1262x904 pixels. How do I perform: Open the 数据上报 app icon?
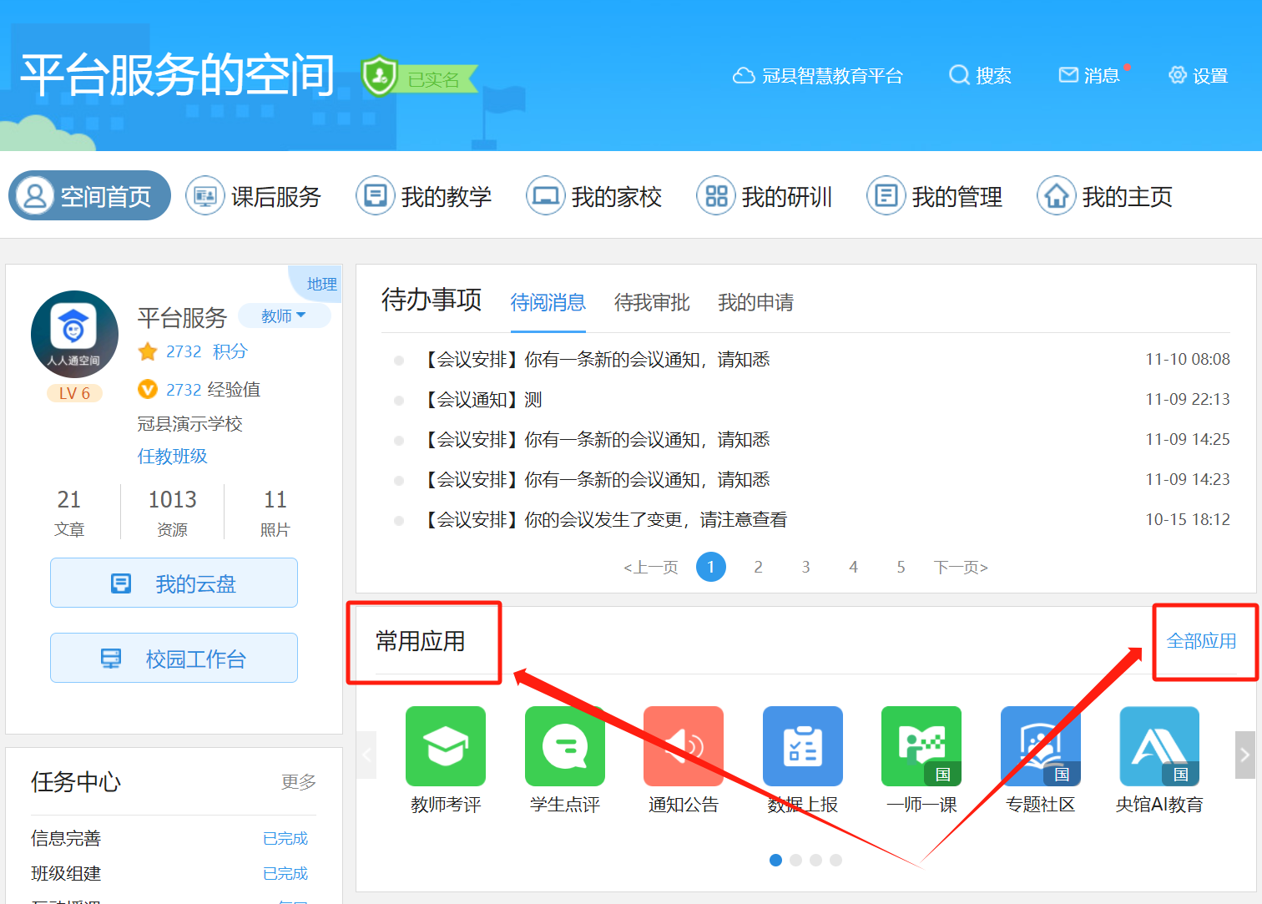(803, 746)
